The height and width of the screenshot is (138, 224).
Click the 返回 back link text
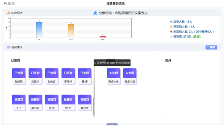(x=11, y=4)
